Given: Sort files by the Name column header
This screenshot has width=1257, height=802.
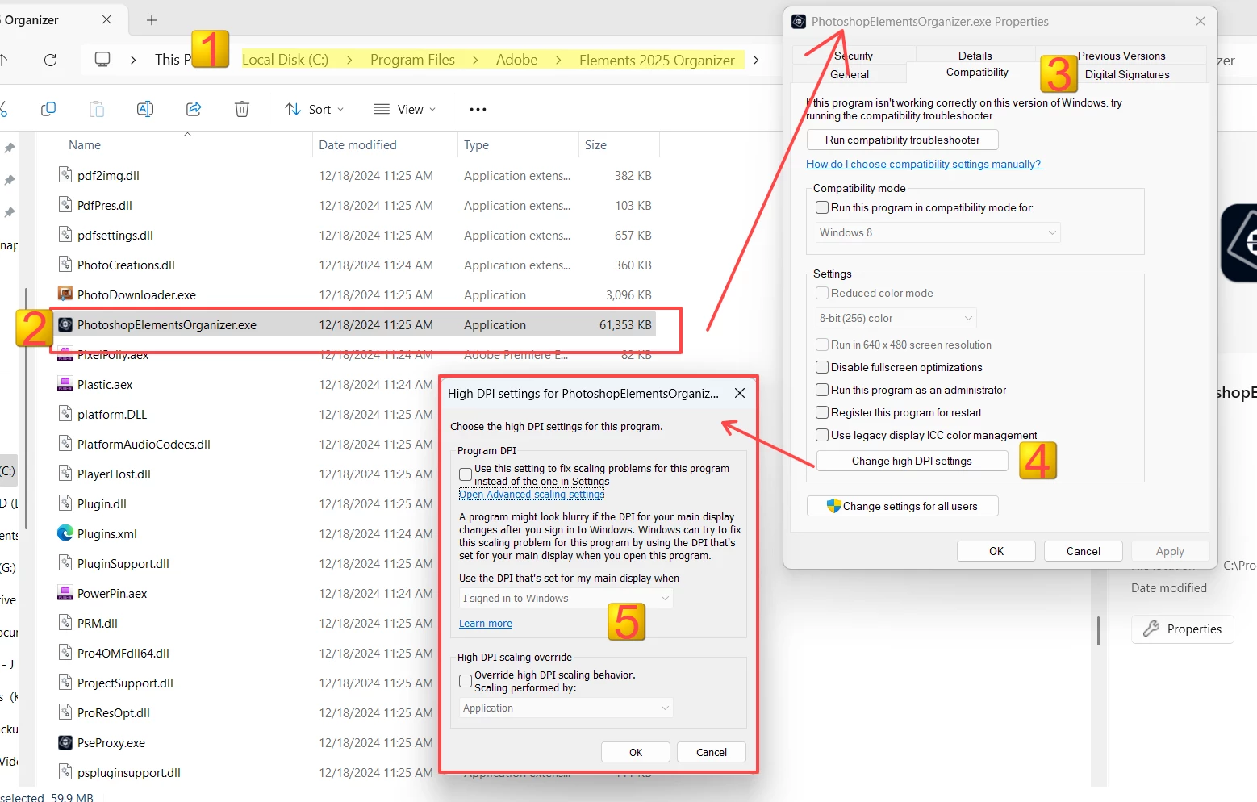Looking at the screenshot, I should (85, 145).
